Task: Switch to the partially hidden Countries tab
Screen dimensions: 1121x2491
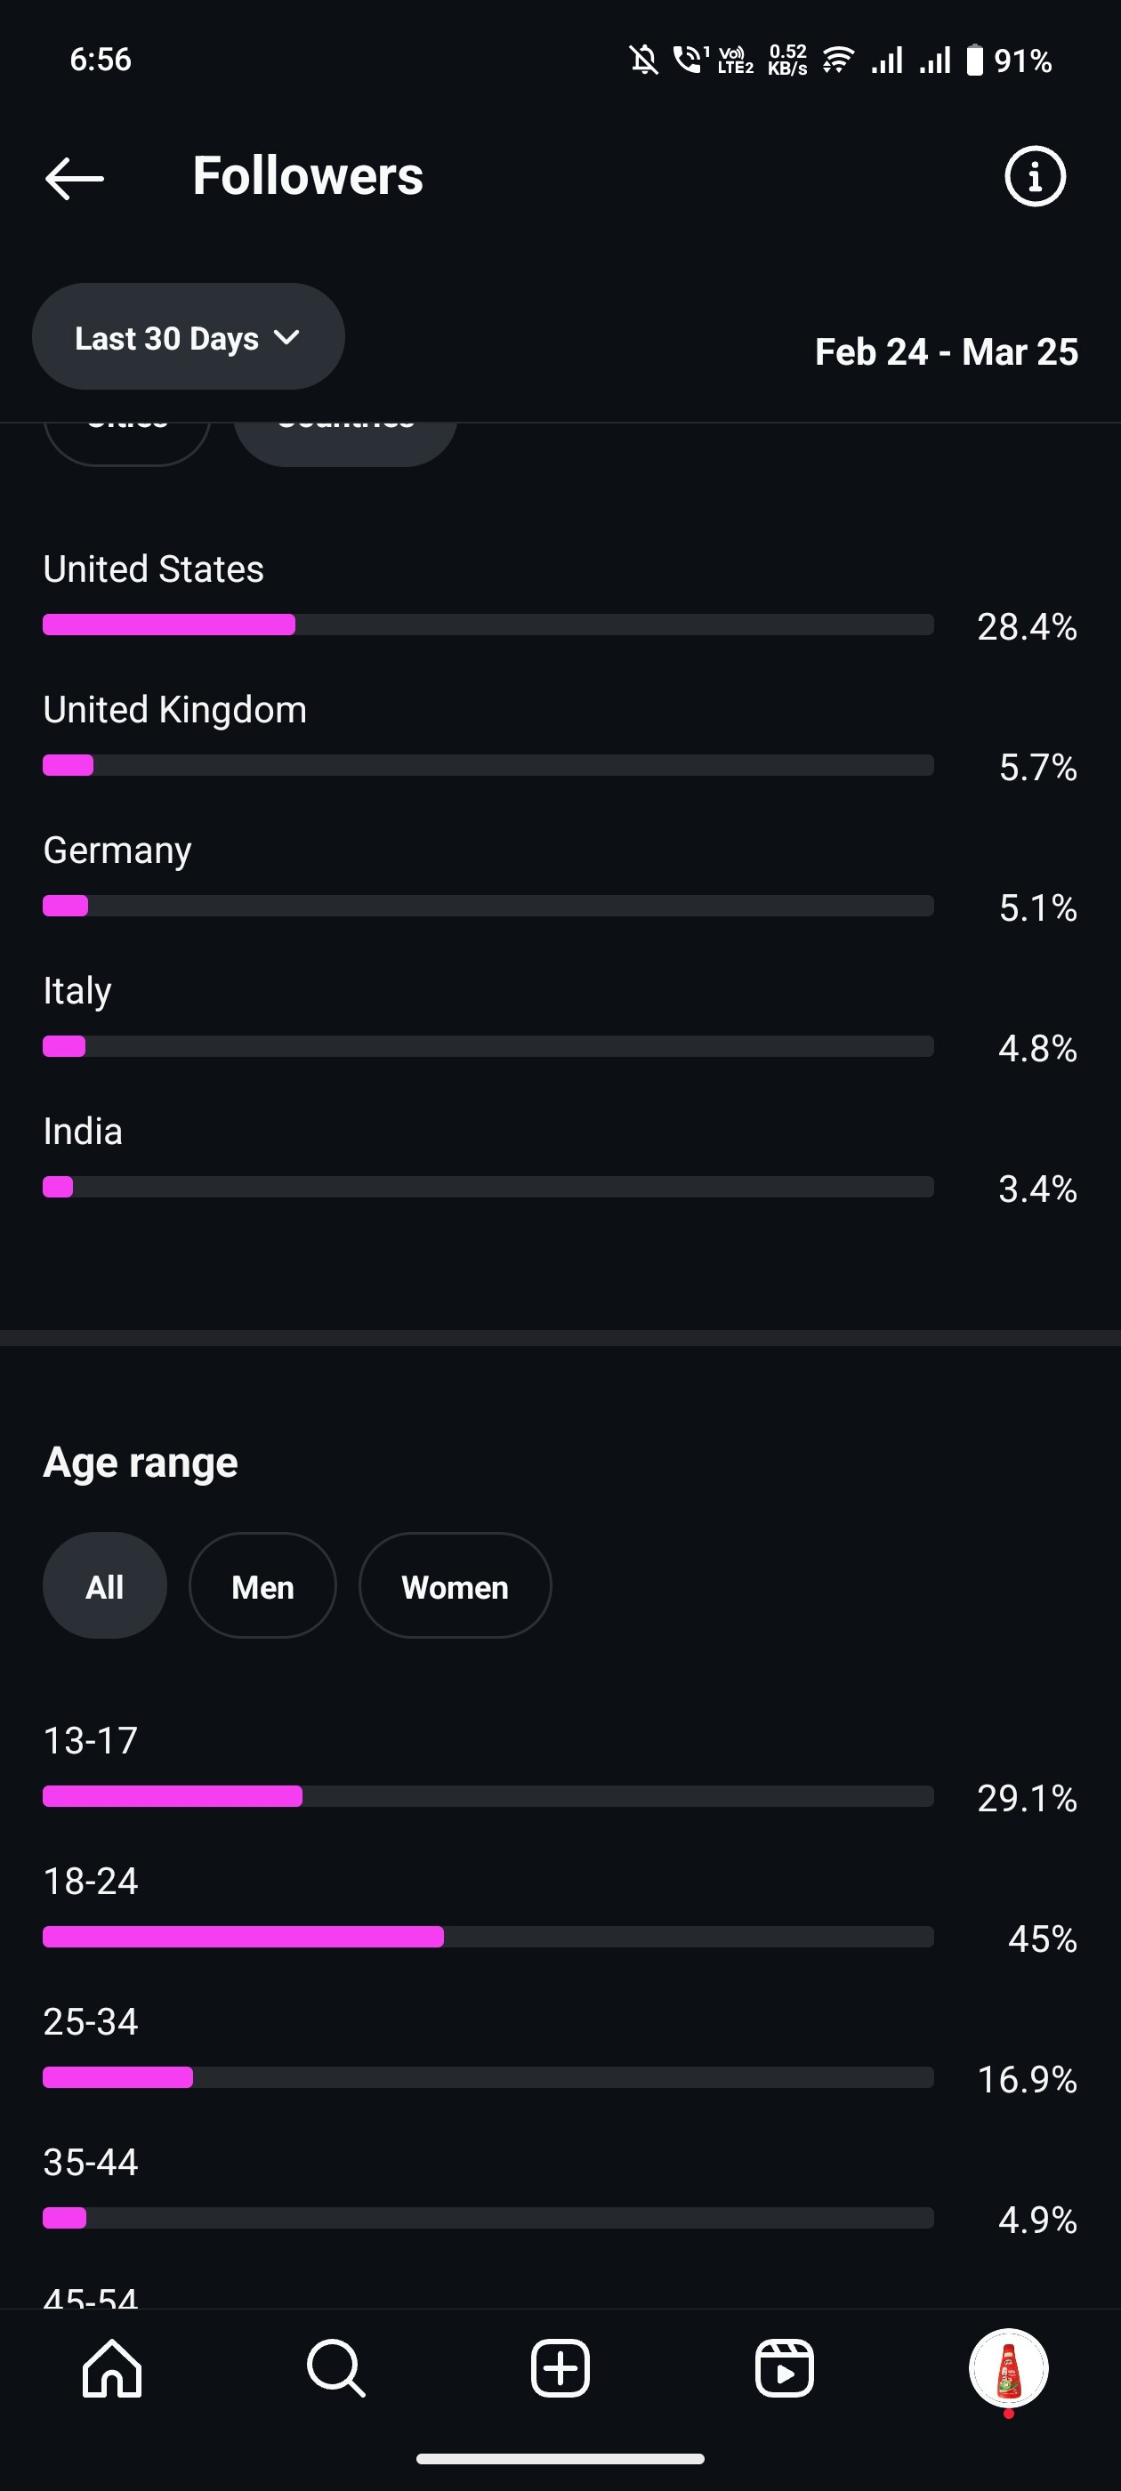Action: click(345, 445)
